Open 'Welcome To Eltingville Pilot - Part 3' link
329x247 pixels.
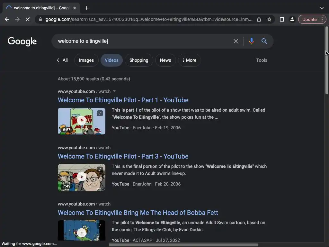click(123, 156)
